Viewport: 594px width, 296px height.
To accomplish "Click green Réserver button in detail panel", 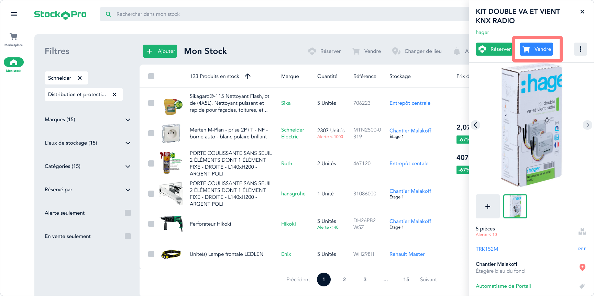I will (x=494, y=49).
